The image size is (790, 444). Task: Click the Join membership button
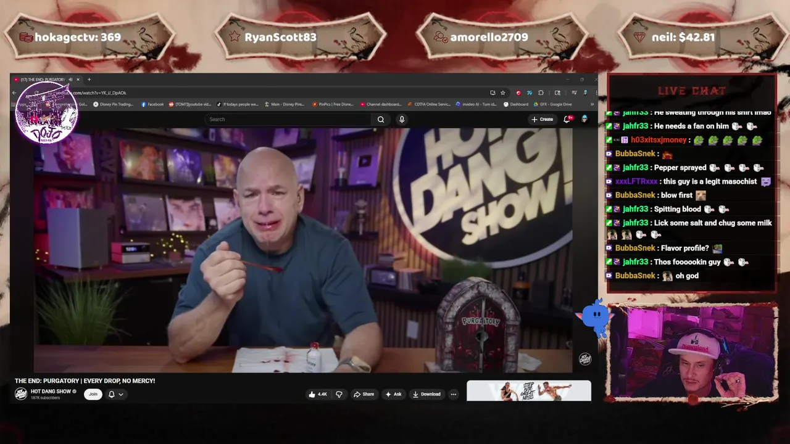tap(93, 394)
